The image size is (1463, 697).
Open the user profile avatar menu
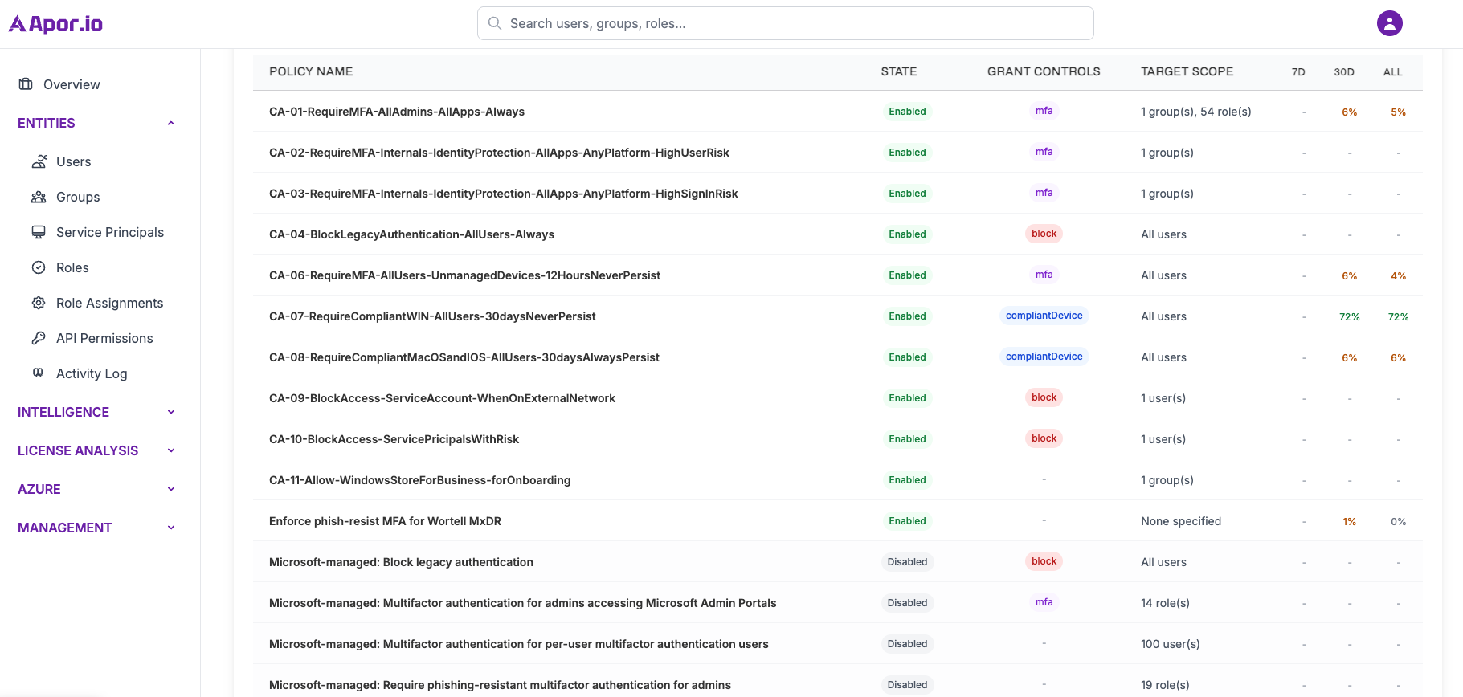pos(1389,23)
